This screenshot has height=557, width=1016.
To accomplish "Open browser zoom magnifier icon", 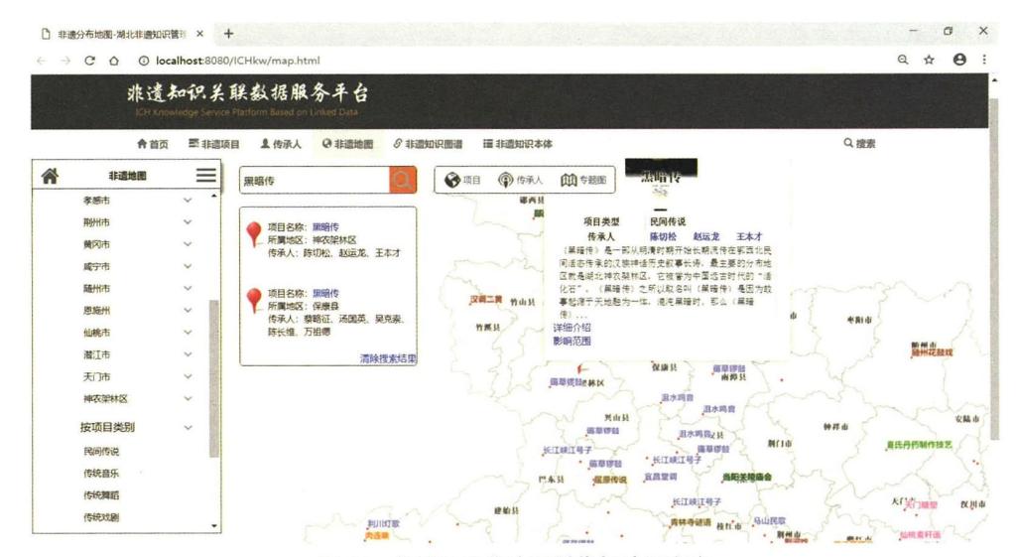I will pos(903,61).
